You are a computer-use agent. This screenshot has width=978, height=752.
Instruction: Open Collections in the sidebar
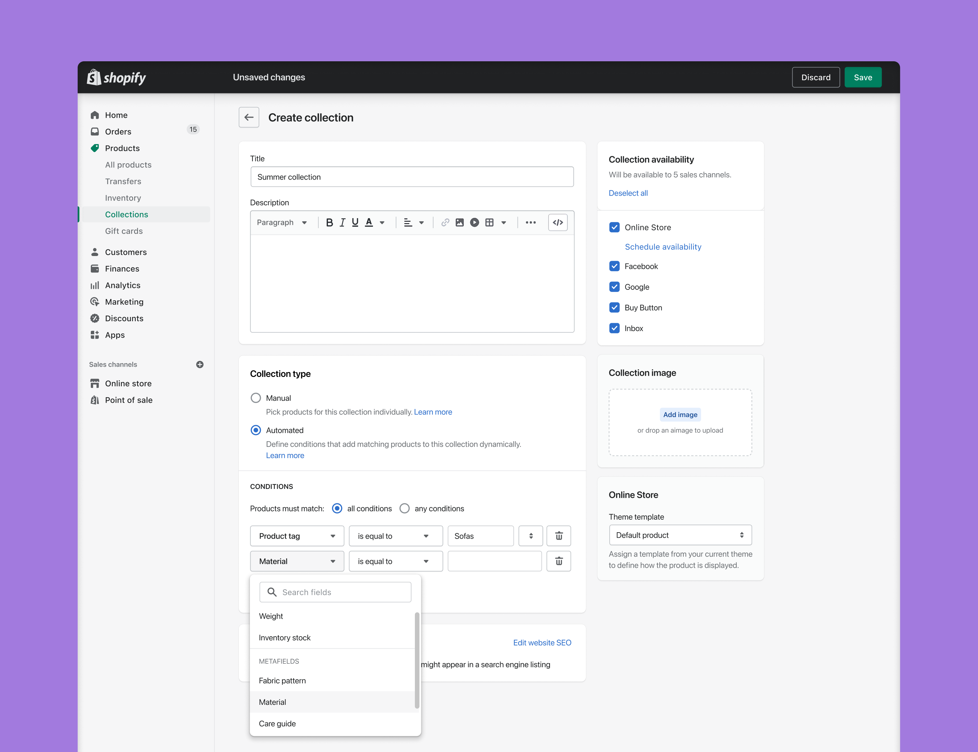coord(146,214)
